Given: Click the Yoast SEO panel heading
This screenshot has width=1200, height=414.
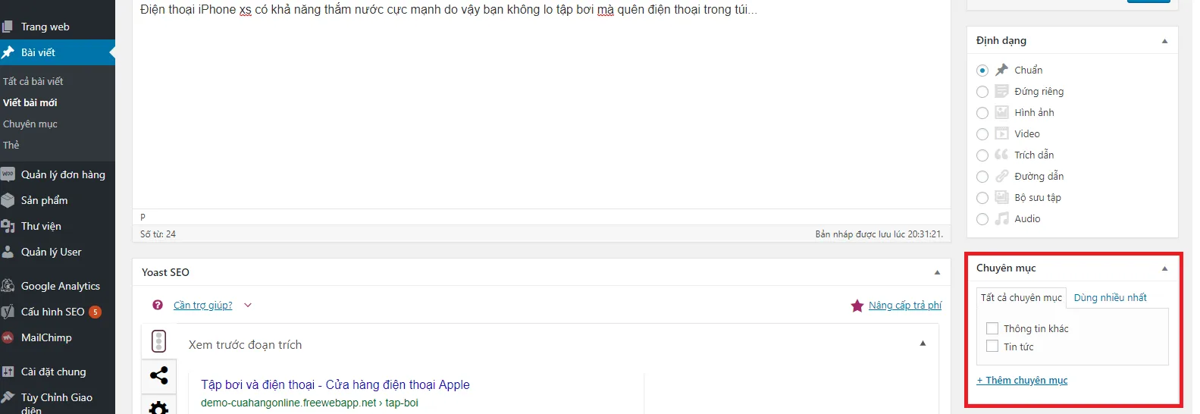Looking at the screenshot, I should (x=165, y=272).
